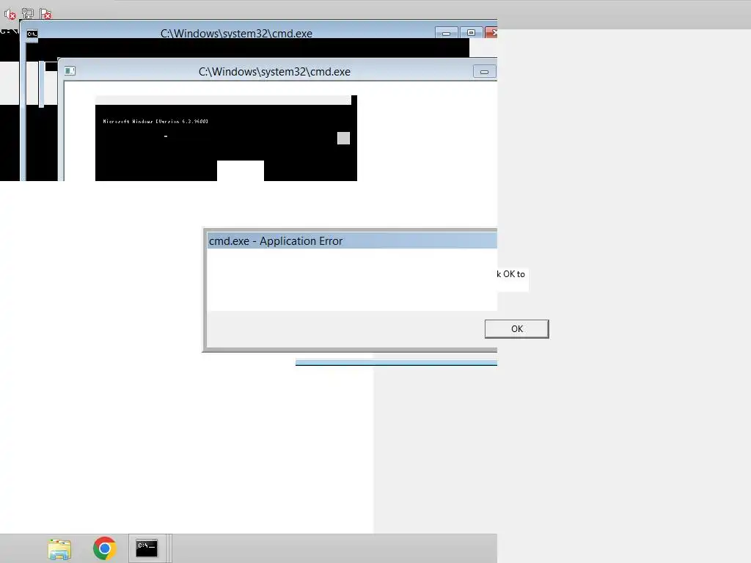Minimize the back cmd.exe window
The width and height of the screenshot is (751, 563).
[447, 32]
